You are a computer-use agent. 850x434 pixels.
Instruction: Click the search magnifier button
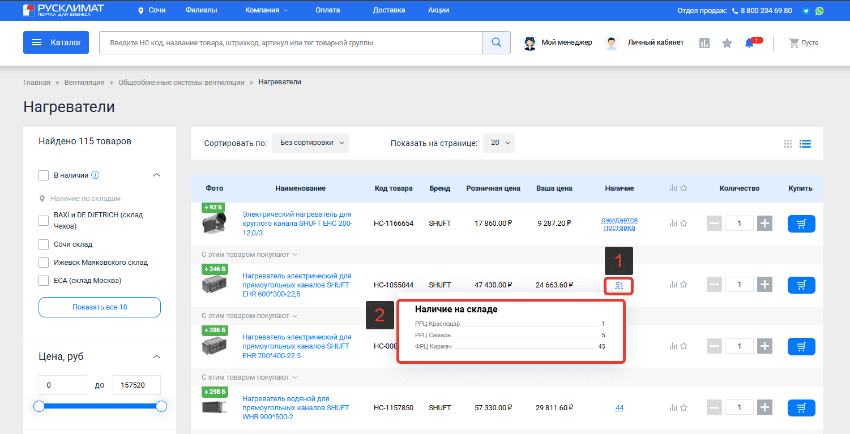[x=497, y=42]
